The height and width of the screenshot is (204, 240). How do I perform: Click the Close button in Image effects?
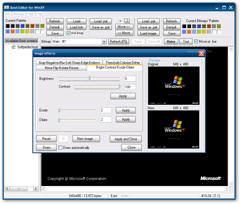point(131,147)
